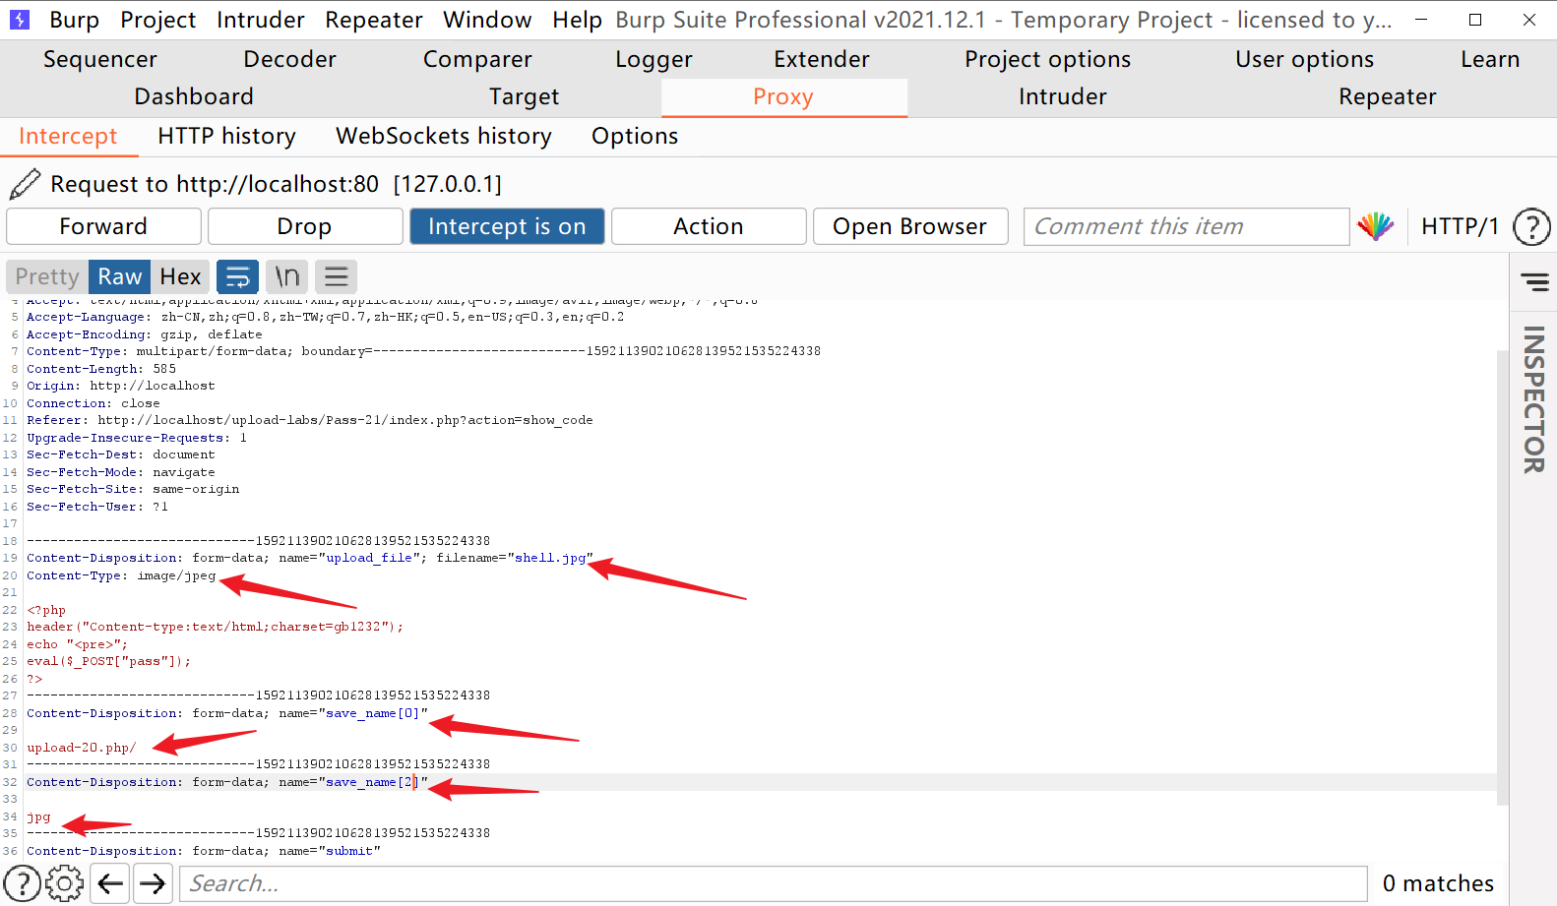Toggle line wrap icon in editor toolbar
Screen dimensions: 1557x906
237,277
